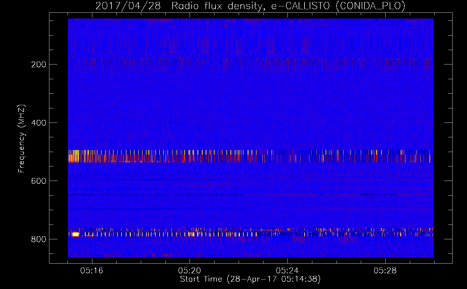Click the 800 frequency tick label
Image resolution: width=467 pixels, height=289 pixels.
tap(39, 239)
